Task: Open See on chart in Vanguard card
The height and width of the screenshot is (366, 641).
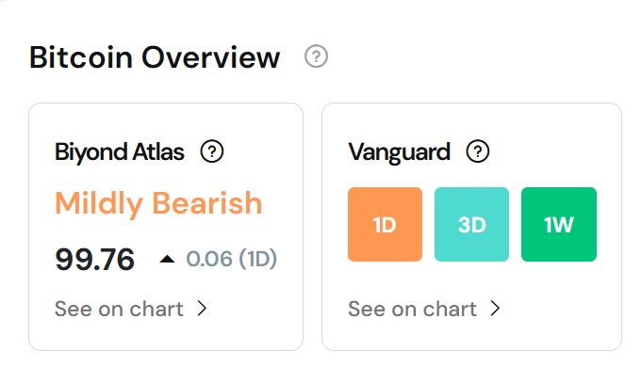Action: click(x=412, y=309)
